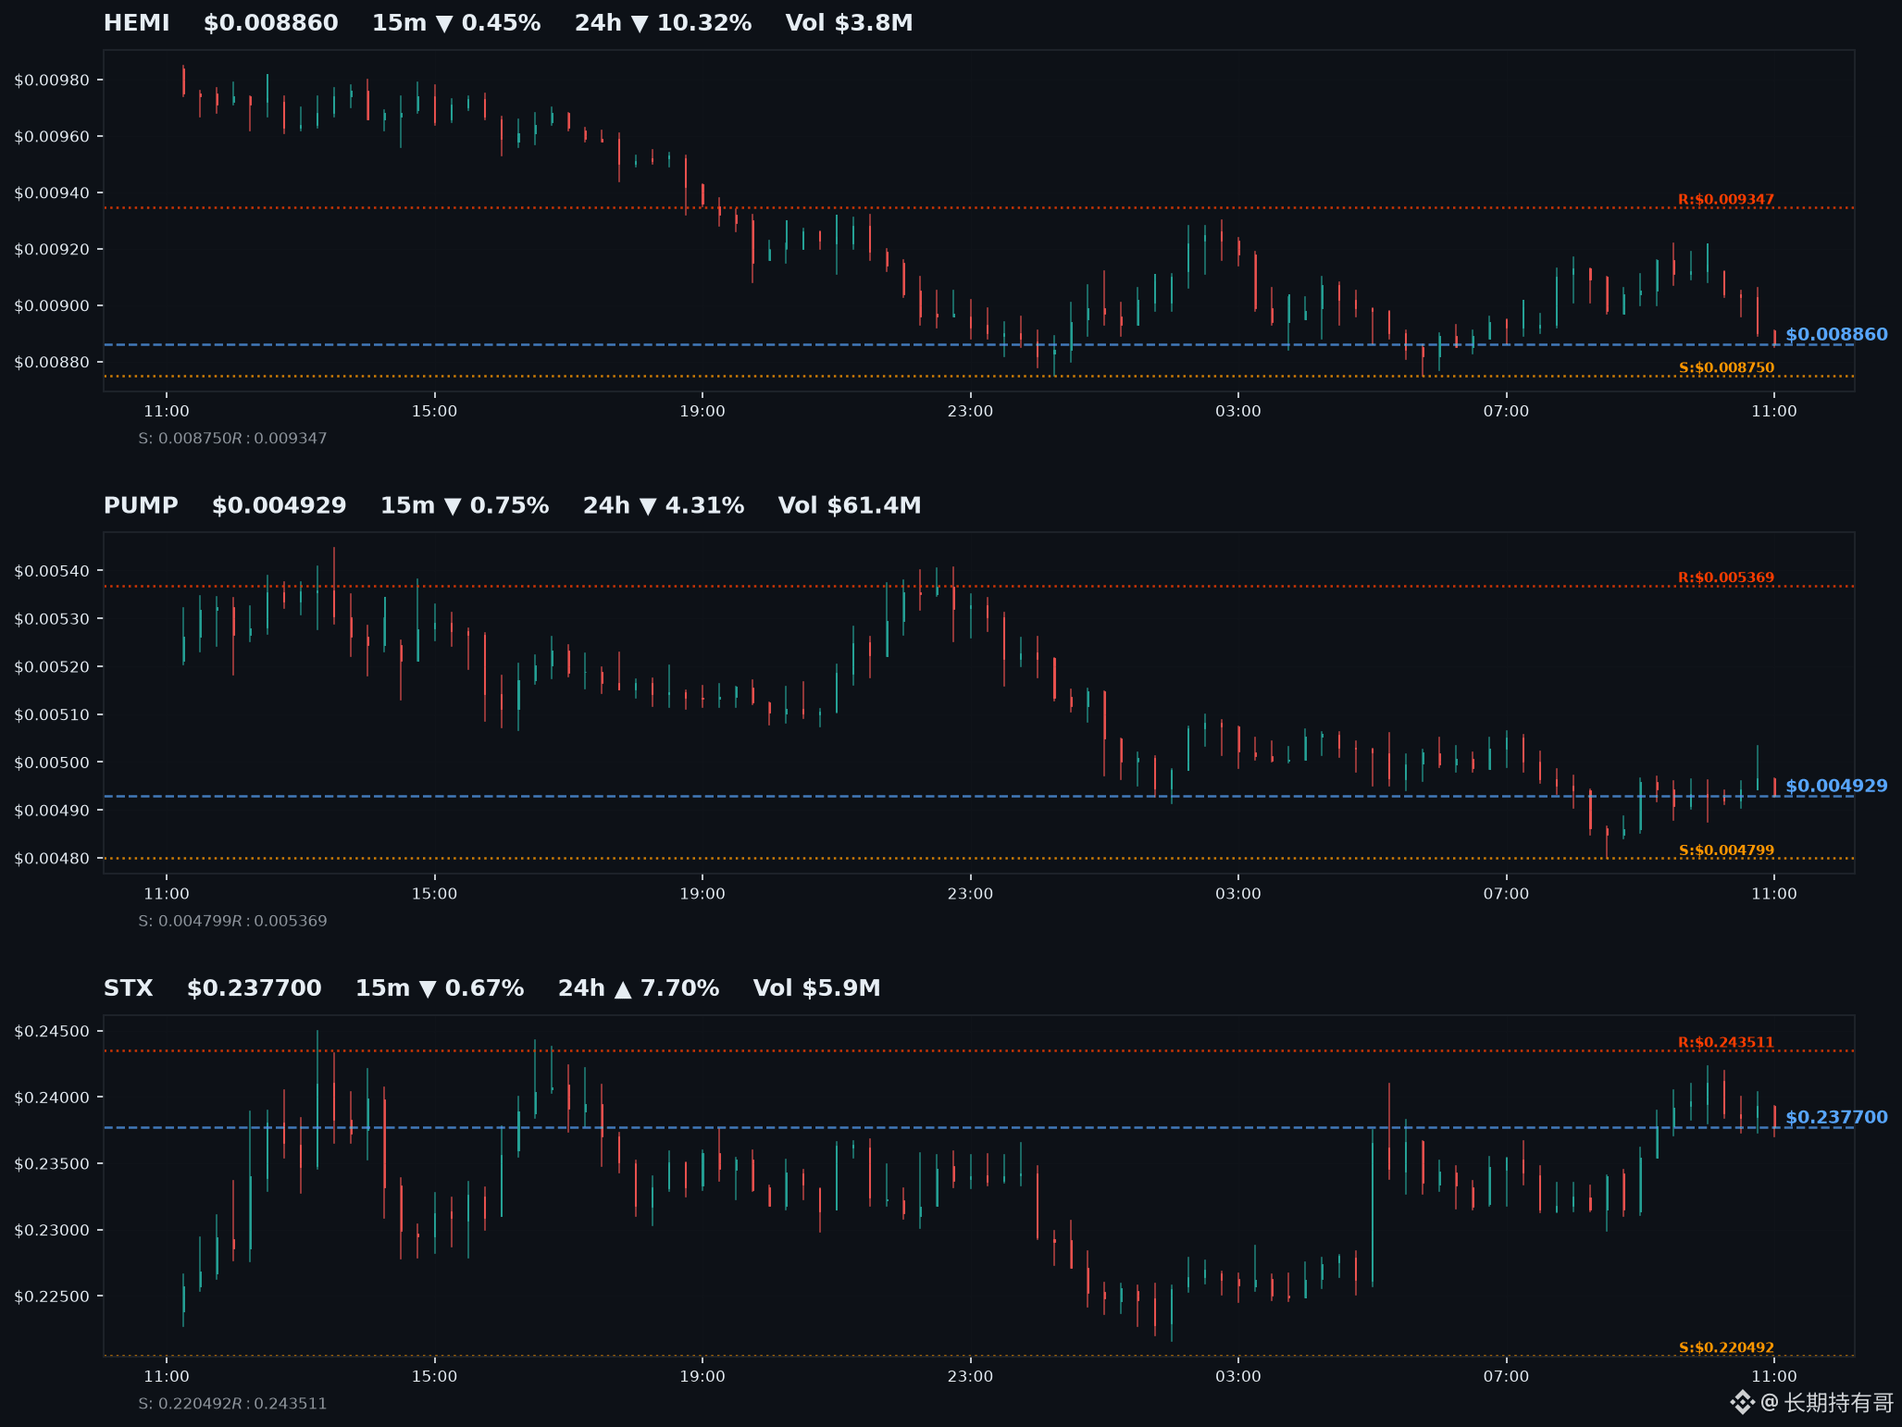Click the Vol $3.8M figure
Image resolution: width=1902 pixels, height=1427 pixels.
click(849, 23)
